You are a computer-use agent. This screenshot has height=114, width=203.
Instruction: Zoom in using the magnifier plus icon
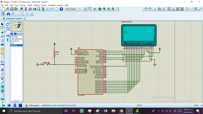(x=104, y=9)
